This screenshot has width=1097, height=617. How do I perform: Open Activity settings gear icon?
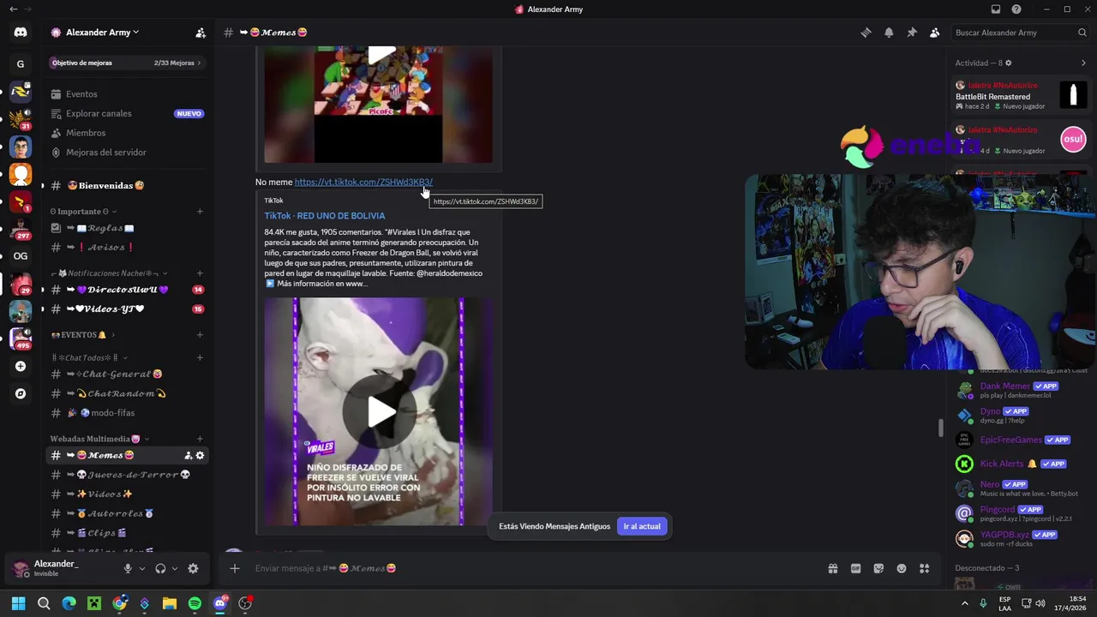point(1008,63)
